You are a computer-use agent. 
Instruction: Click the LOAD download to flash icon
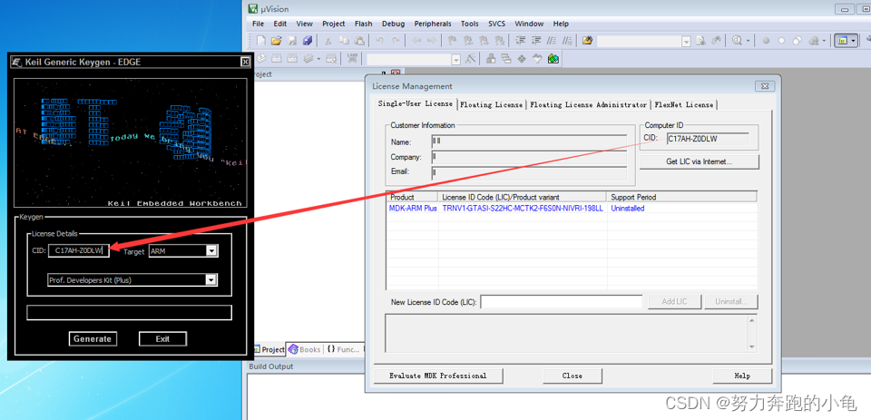pos(352,58)
